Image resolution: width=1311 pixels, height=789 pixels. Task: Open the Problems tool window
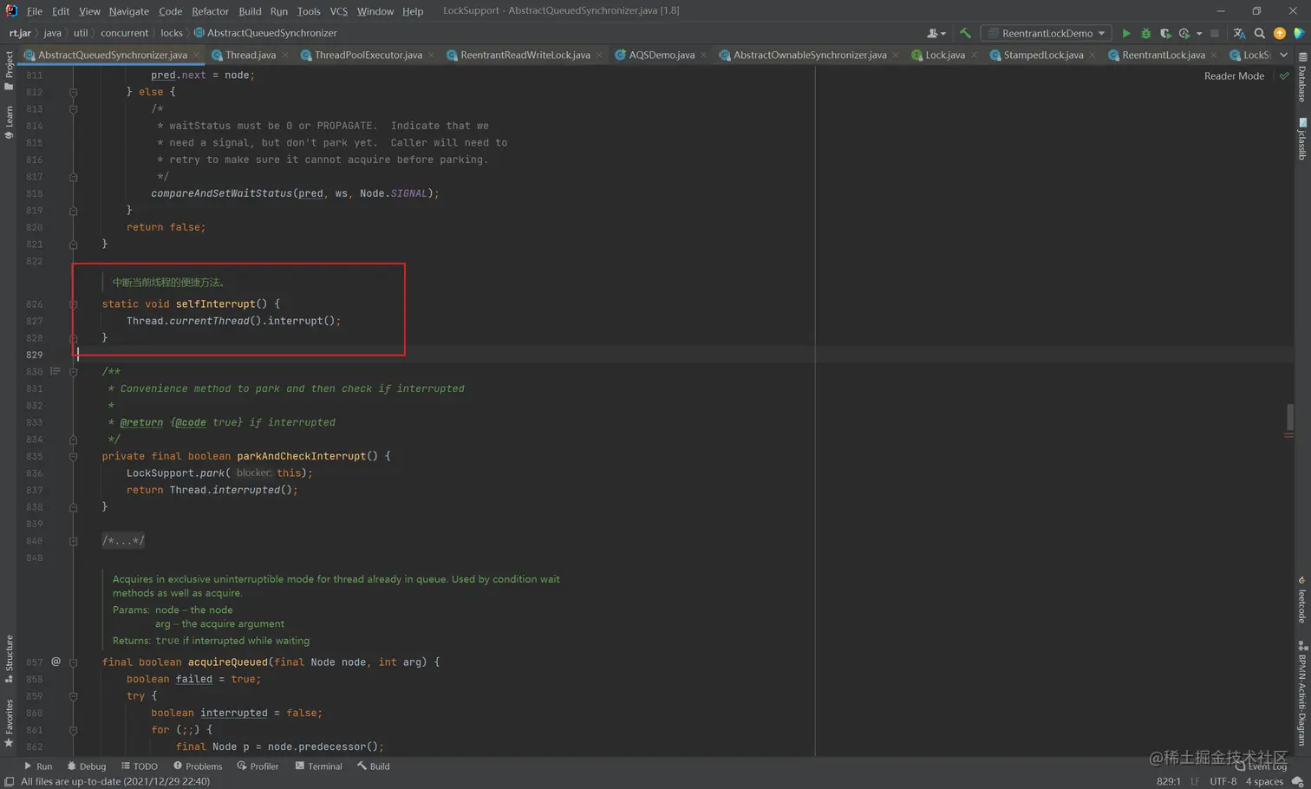click(198, 766)
